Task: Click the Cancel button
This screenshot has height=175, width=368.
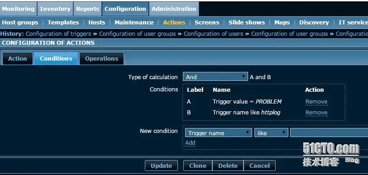Action: tap(259, 166)
